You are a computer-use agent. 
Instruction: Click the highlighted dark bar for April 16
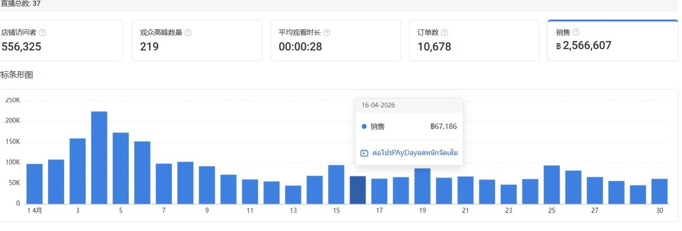[x=358, y=190]
